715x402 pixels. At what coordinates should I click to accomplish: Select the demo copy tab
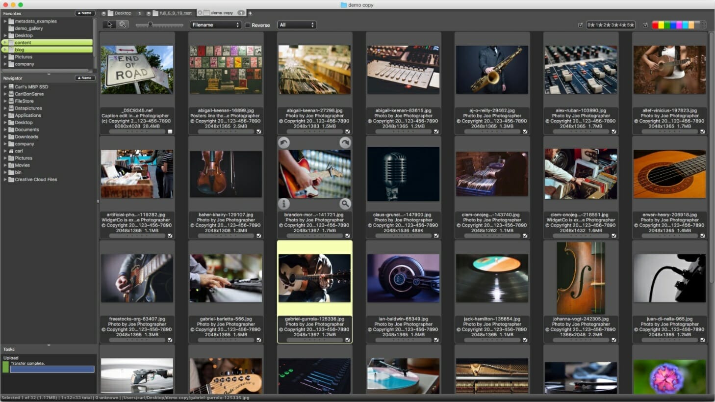tap(222, 13)
